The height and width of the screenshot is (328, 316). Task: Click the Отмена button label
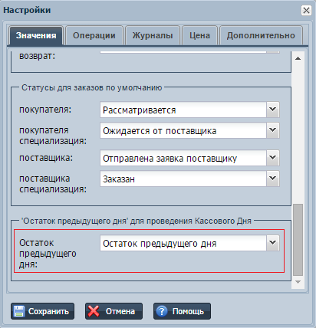pyautogui.click(x=120, y=311)
